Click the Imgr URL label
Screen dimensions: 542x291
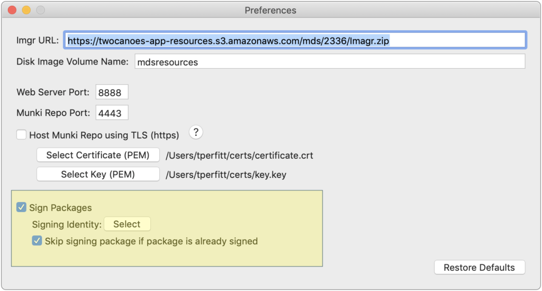[38, 40]
